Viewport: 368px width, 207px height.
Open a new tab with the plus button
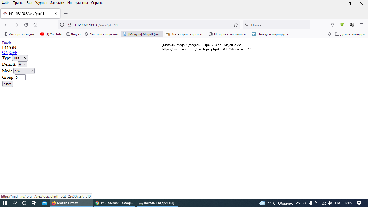[66, 13]
